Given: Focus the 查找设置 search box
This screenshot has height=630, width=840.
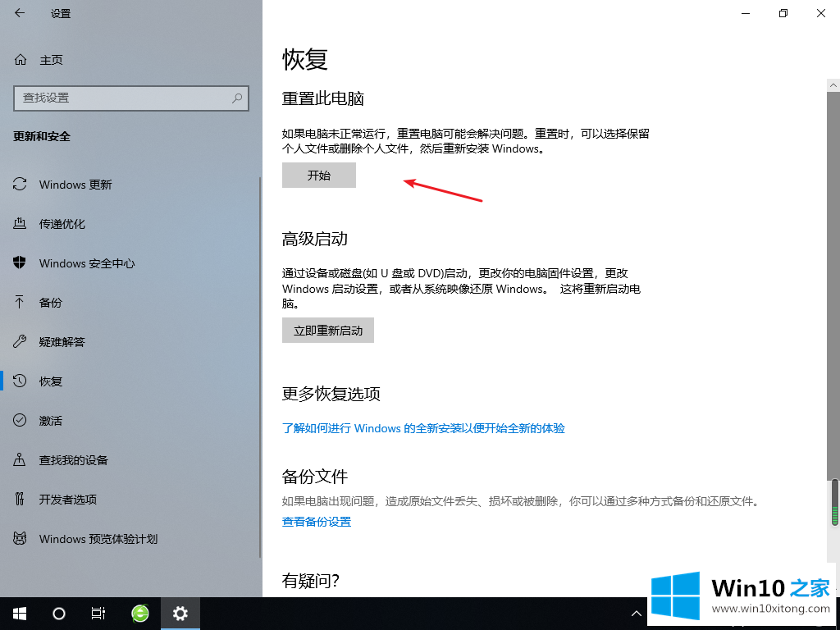Looking at the screenshot, I should [x=130, y=98].
